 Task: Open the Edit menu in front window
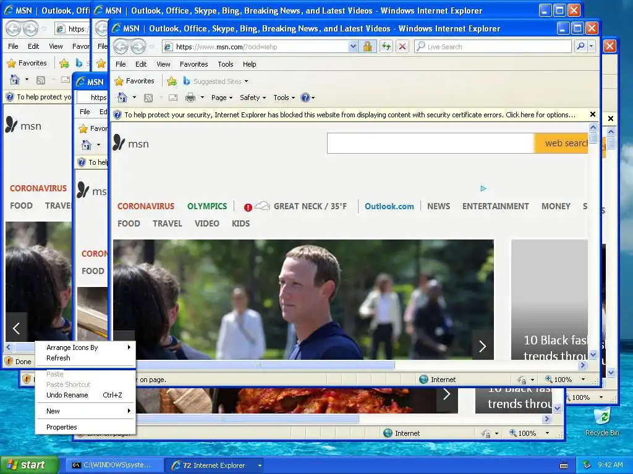tap(141, 64)
